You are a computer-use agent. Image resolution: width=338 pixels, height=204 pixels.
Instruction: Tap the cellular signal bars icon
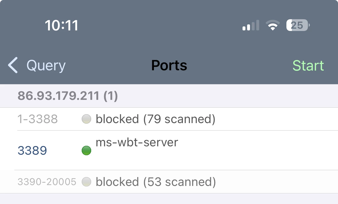pyautogui.click(x=251, y=26)
